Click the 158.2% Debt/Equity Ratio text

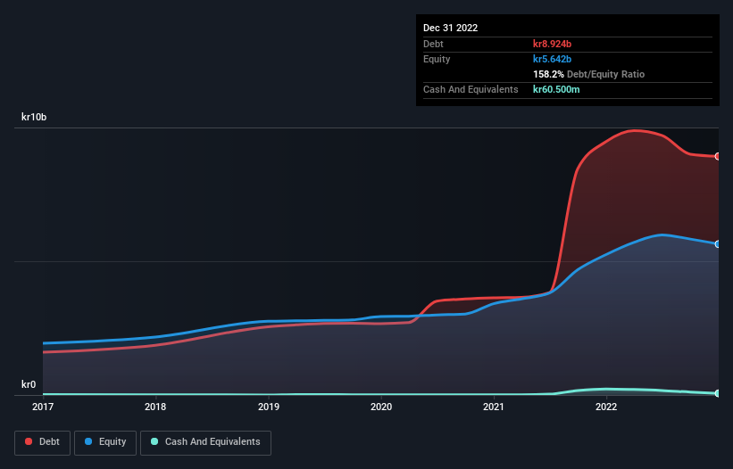tap(588, 74)
